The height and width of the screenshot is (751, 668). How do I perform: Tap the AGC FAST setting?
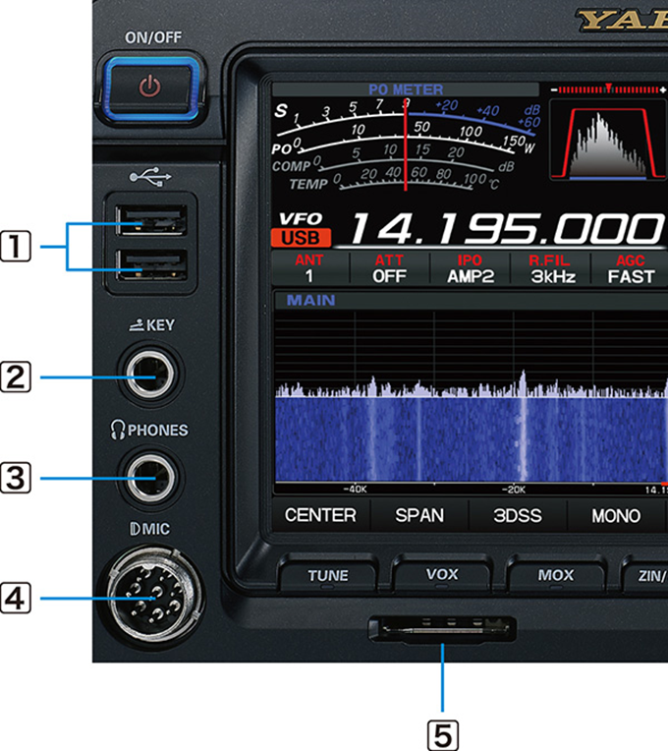pyautogui.click(x=631, y=268)
